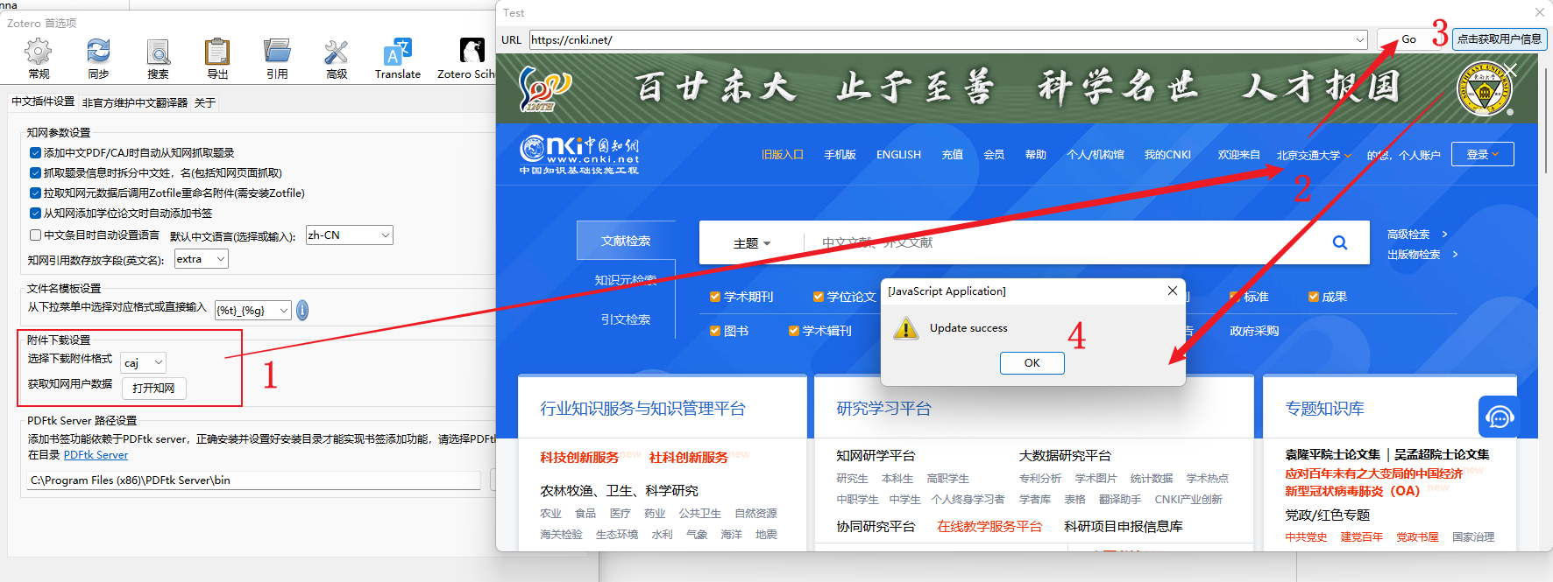Open the 常规 general preferences pane

(x=39, y=59)
